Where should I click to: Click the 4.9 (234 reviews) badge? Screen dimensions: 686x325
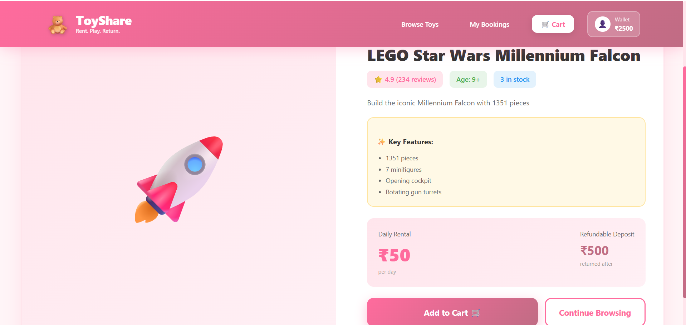405,80
